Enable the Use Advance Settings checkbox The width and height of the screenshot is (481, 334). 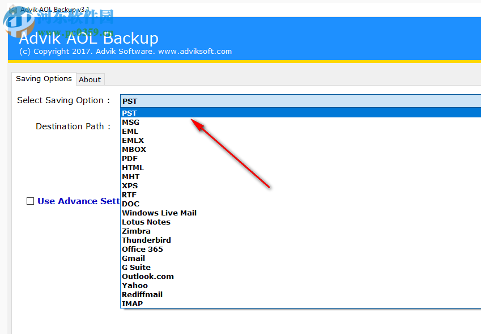(30, 201)
